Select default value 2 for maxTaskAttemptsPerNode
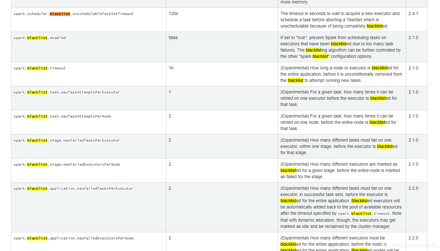This screenshot has height=251, width=440. pyautogui.click(x=170, y=116)
